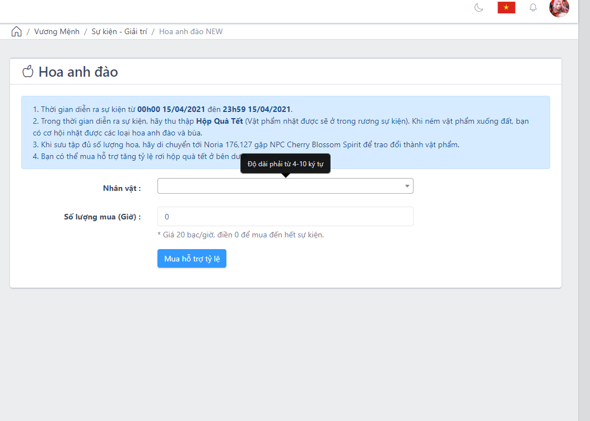Navigate to Vương Mệnh breadcrumb
This screenshot has width=590, height=421.
point(57,31)
